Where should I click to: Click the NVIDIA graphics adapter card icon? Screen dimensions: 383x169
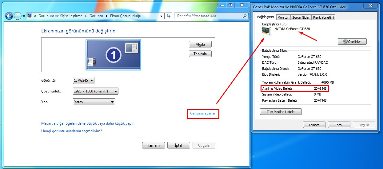(x=266, y=31)
